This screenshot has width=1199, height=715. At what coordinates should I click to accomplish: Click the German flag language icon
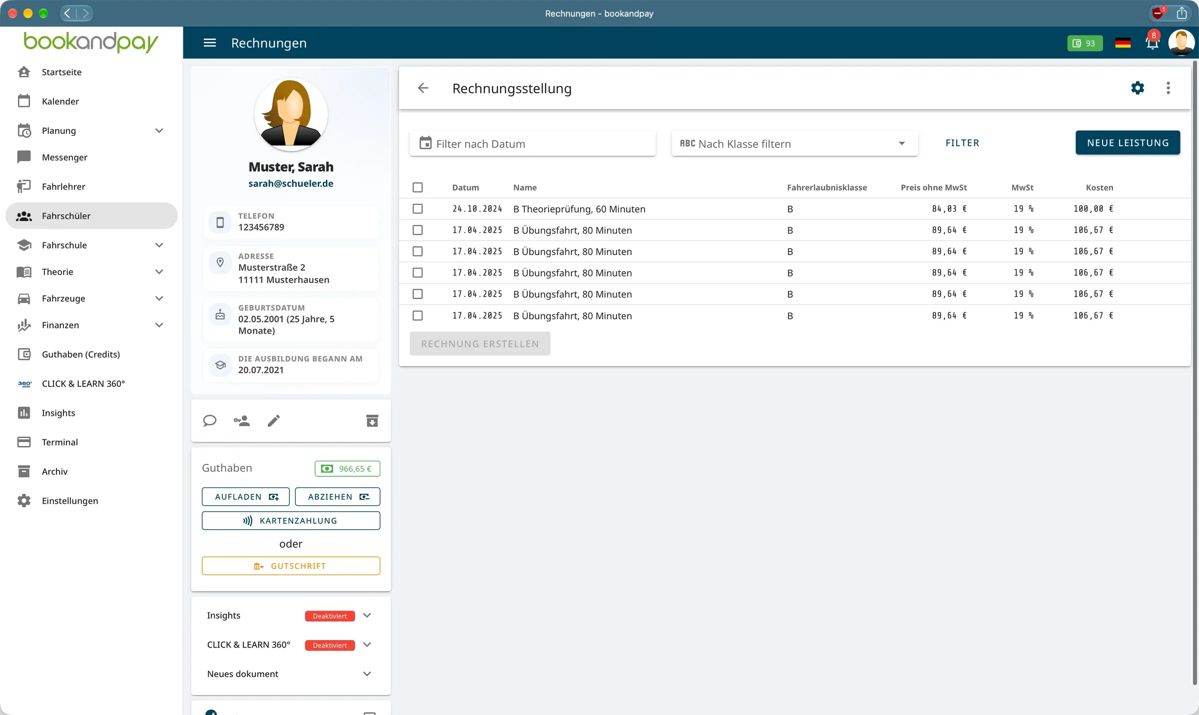tap(1123, 43)
